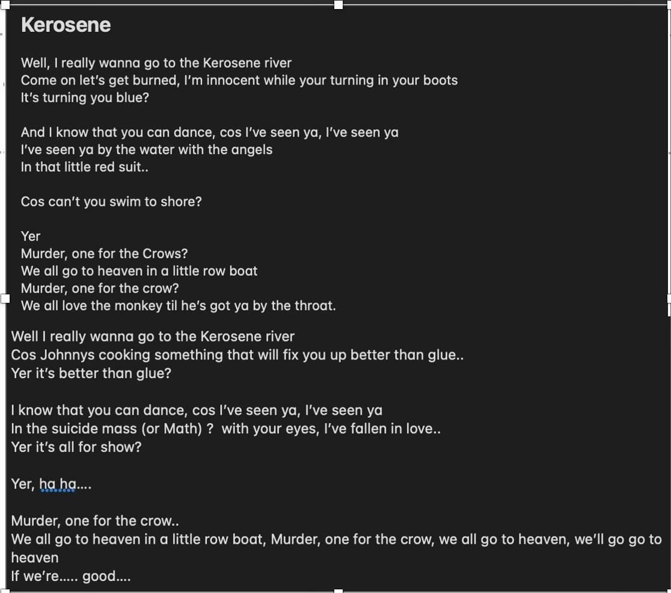Screen dimensions: 671x593
Task: Click the underlined words "ha ha"
Action: point(58,484)
